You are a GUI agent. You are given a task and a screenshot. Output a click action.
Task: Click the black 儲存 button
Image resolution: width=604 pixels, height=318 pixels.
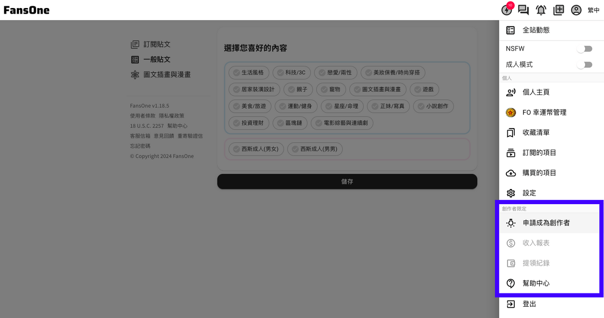pyautogui.click(x=347, y=181)
